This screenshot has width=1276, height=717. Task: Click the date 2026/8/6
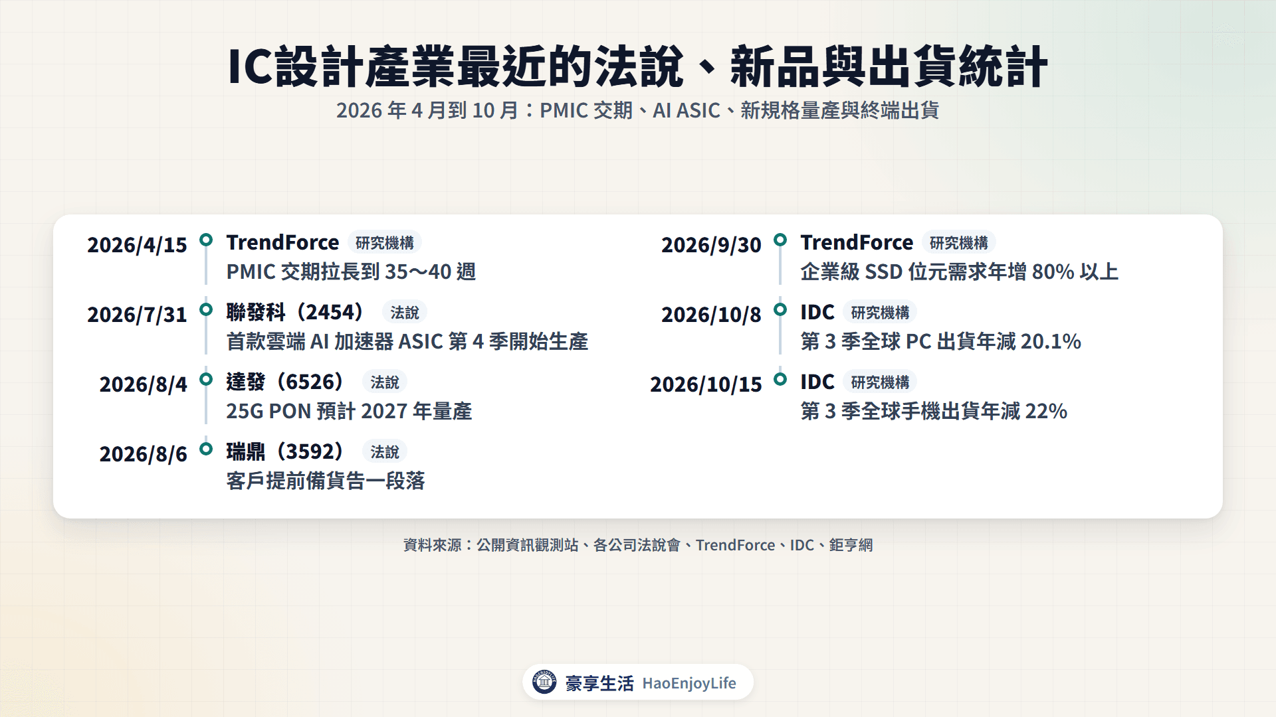144,454
